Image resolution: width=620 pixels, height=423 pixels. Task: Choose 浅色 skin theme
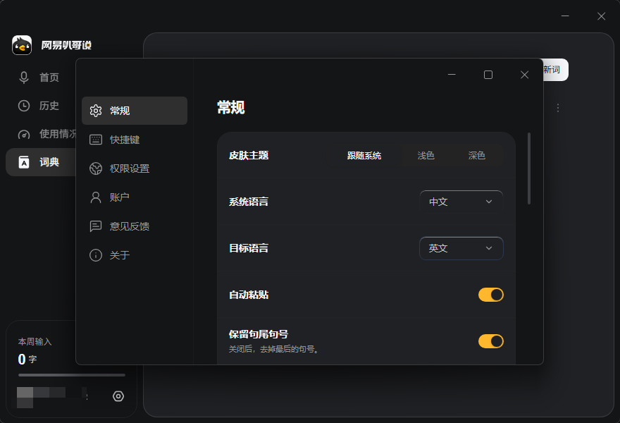(x=426, y=156)
